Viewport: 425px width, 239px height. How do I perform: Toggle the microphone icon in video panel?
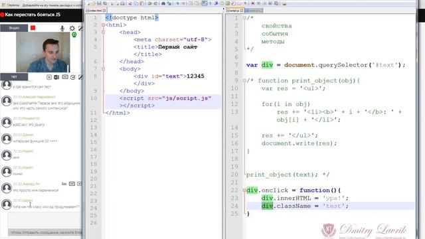point(62,28)
